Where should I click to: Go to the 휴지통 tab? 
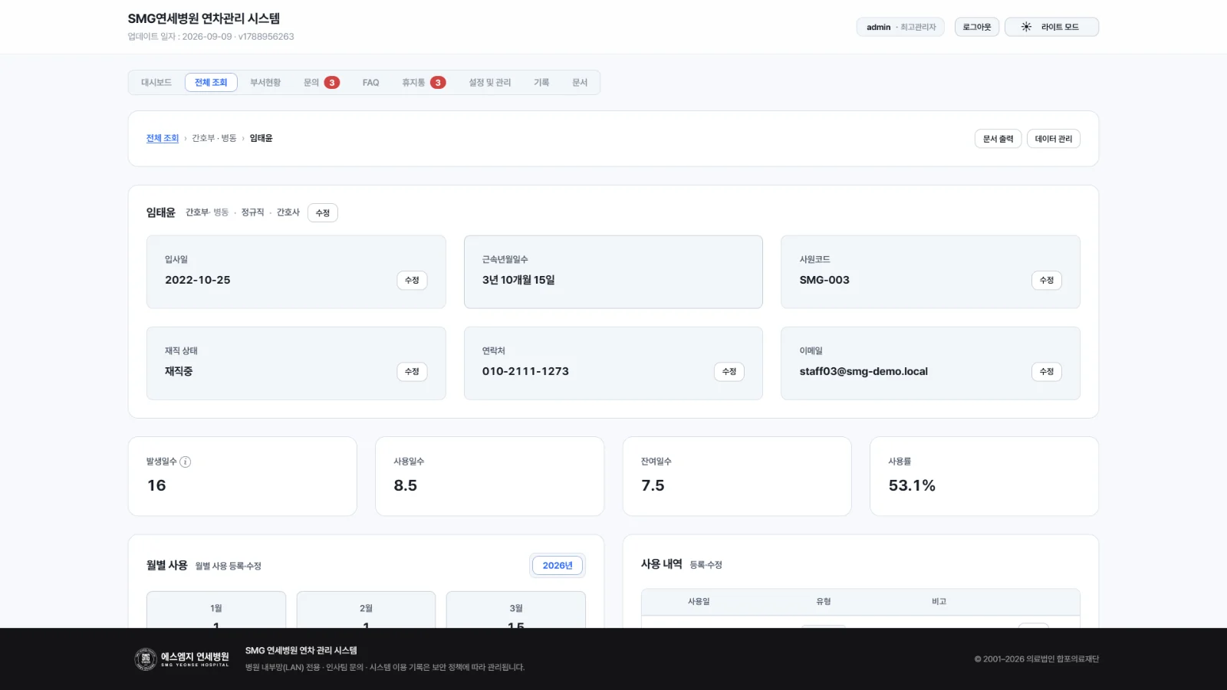pos(423,83)
